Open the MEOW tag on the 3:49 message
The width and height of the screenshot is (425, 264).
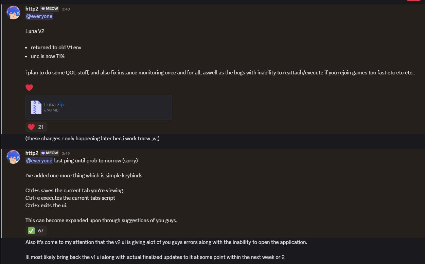click(x=50, y=153)
